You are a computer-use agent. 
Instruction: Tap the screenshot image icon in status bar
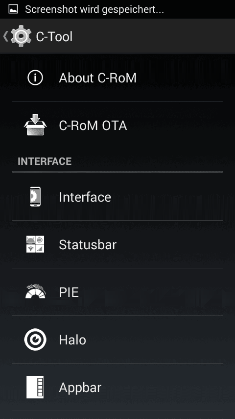pyautogui.click(x=13, y=9)
